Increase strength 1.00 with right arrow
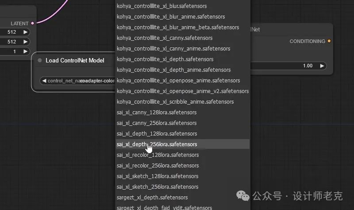The width and height of the screenshot is (354, 210). coord(322,66)
